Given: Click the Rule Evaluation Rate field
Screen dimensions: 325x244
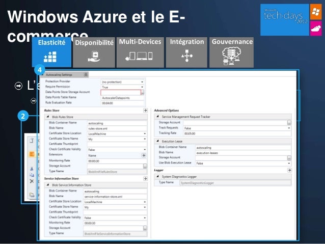Looking at the screenshot, I should tap(122, 103).
